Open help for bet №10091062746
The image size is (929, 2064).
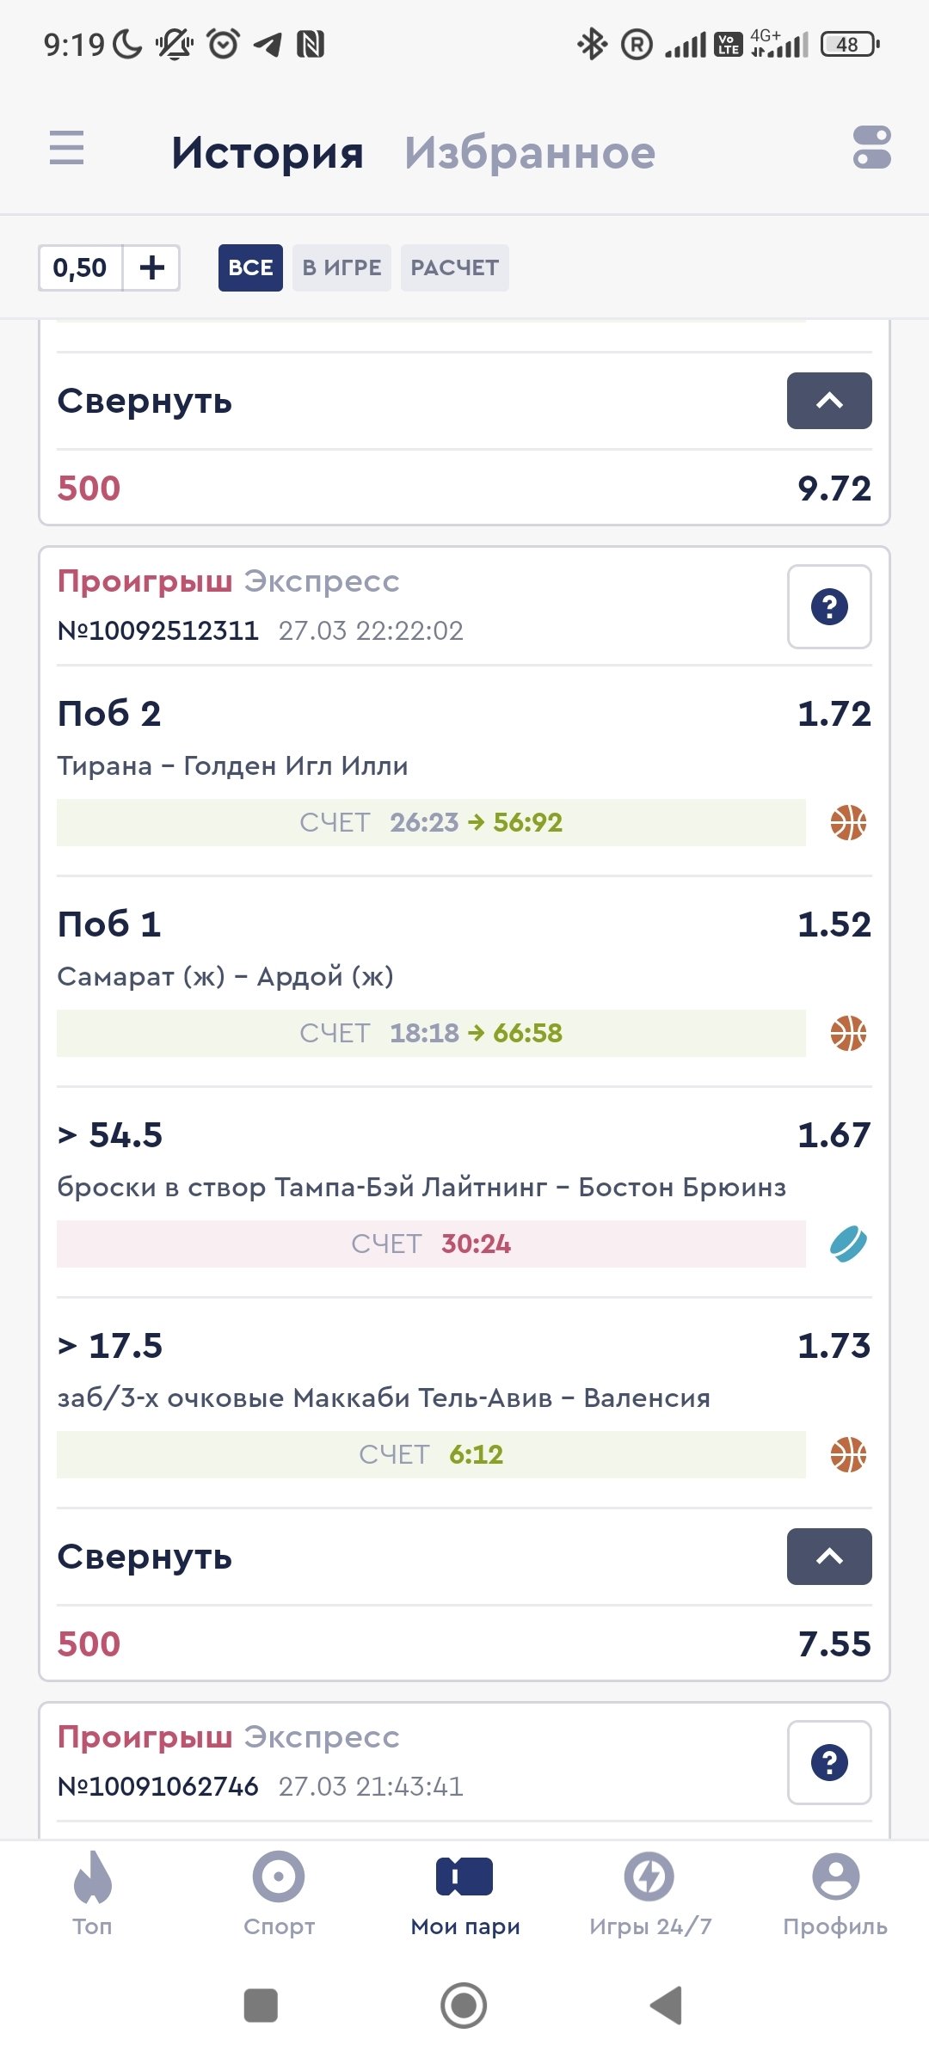829,1762
